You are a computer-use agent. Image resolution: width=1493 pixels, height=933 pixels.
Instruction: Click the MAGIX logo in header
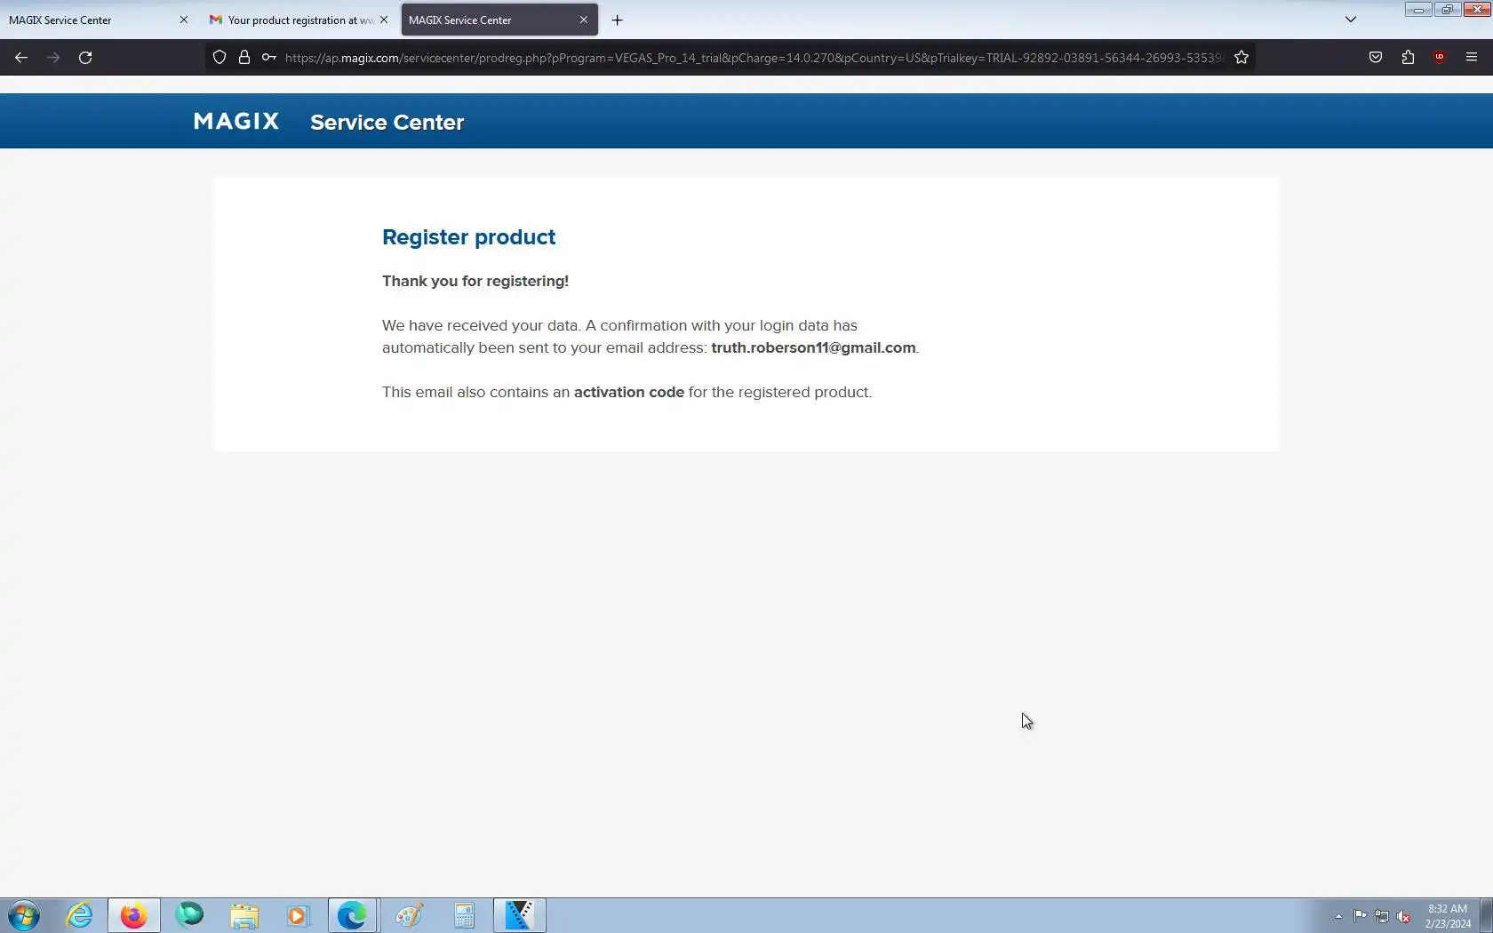(236, 121)
